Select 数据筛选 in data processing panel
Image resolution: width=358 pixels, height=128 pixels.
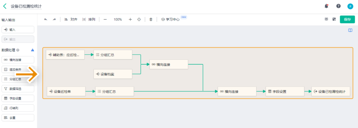pos(18,89)
